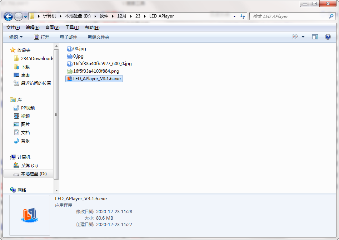Click the refresh button beside address bar
The image size is (339, 240).
pos(243,16)
